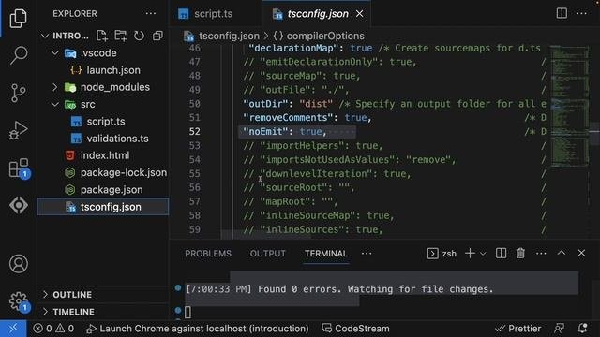The height and width of the screenshot is (337, 600).
Task: Collapse all folders in Explorer
Action: (157, 36)
